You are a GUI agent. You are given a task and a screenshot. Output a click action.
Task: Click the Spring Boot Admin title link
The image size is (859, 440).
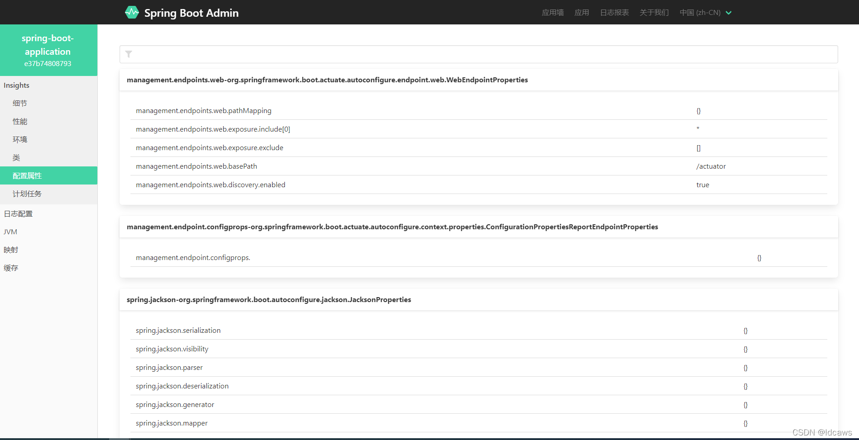point(192,13)
